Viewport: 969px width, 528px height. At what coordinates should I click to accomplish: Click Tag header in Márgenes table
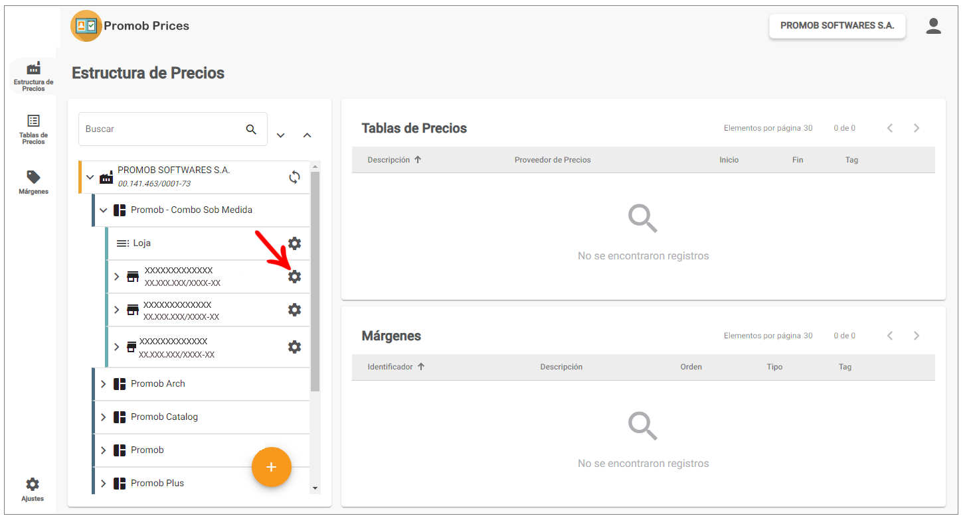(845, 367)
